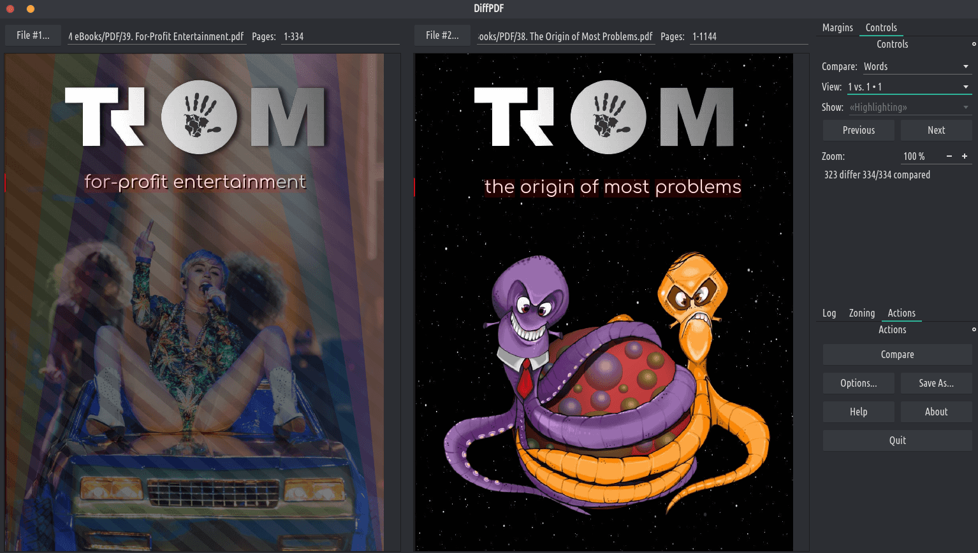Expand the View dropdown showing 1 vs. 1
This screenshot has height=553, width=978.
point(908,87)
